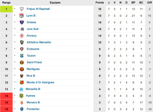Click the green rank 1 cell
Screen dimensions: 153x112
pos(6,9)
